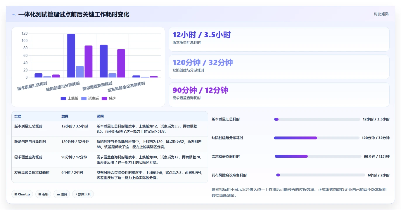Click the 上线前 bar for 需求覆盖查询耗时
401x210 pixels.
(104, 61)
